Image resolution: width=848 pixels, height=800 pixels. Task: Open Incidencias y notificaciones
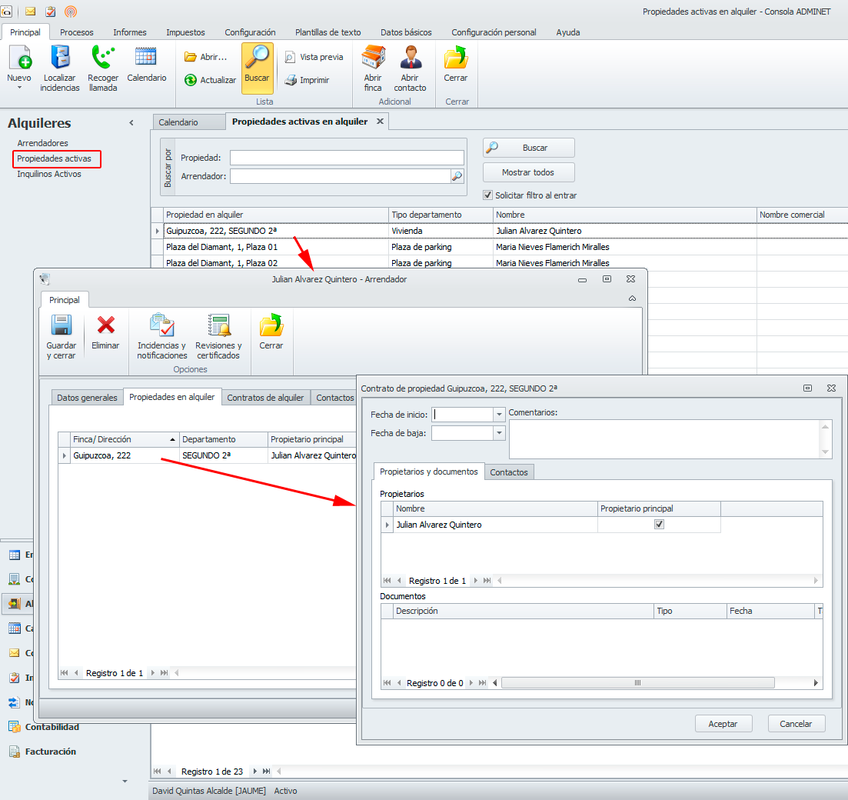point(162,326)
